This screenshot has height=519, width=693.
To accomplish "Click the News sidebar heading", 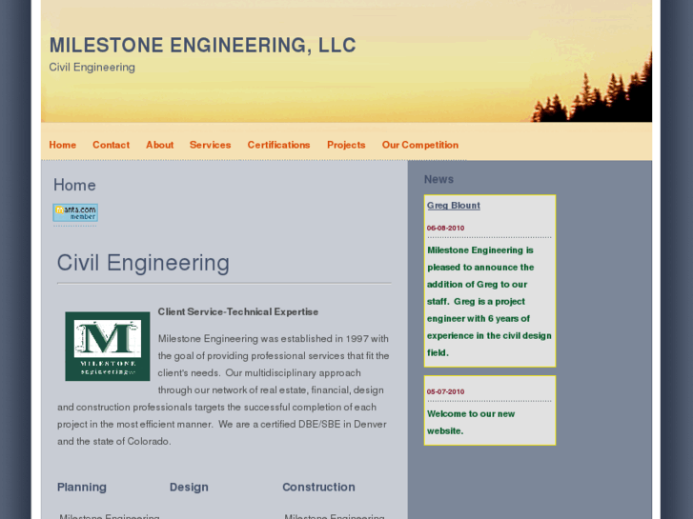I will (x=438, y=179).
